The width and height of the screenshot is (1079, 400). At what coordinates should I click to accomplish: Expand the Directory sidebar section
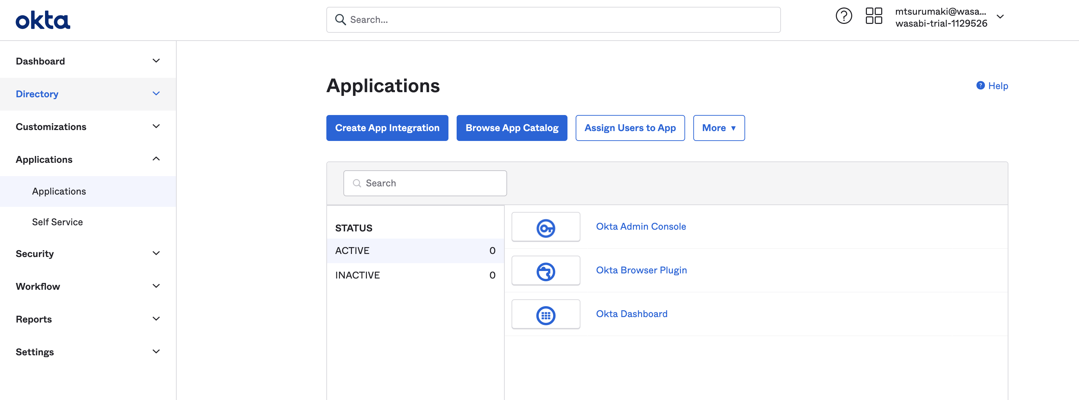click(x=156, y=94)
